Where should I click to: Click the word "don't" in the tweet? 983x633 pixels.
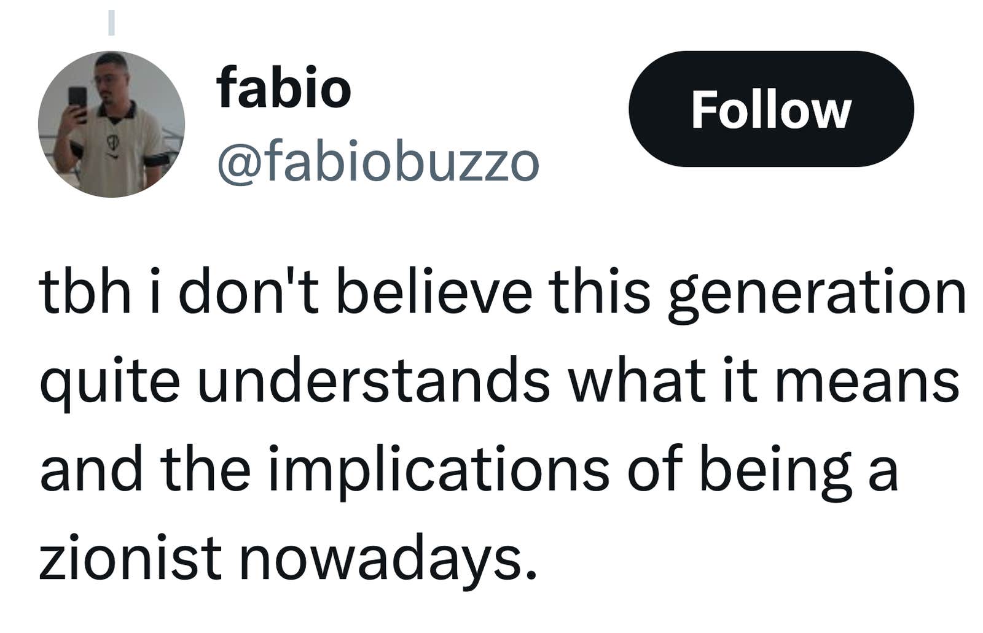248,292
